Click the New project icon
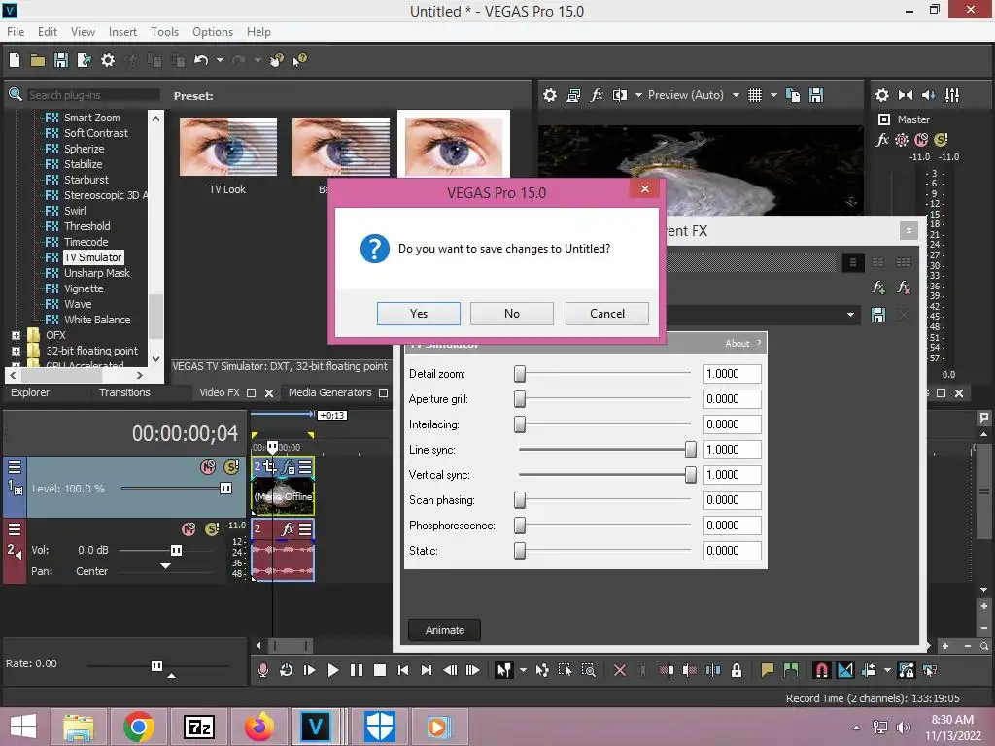This screenshot has height=746, width=995. [15, 60]
